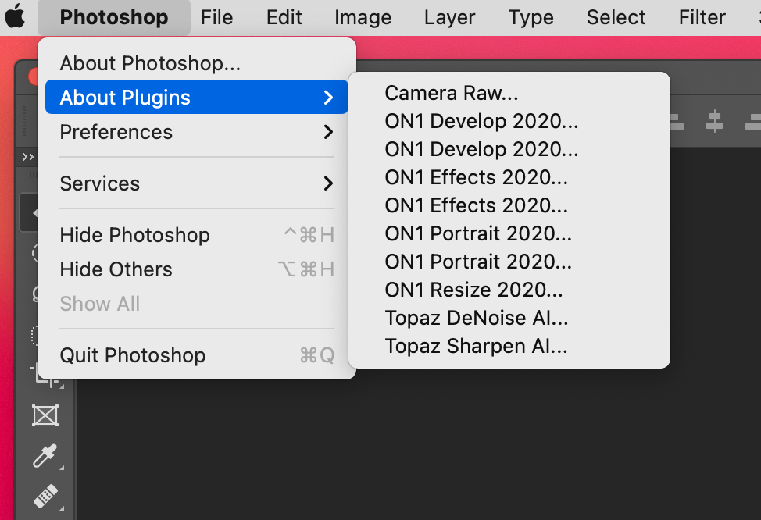
Task: Select ON1 Resize 2020 entry
Action: (473, 290)
